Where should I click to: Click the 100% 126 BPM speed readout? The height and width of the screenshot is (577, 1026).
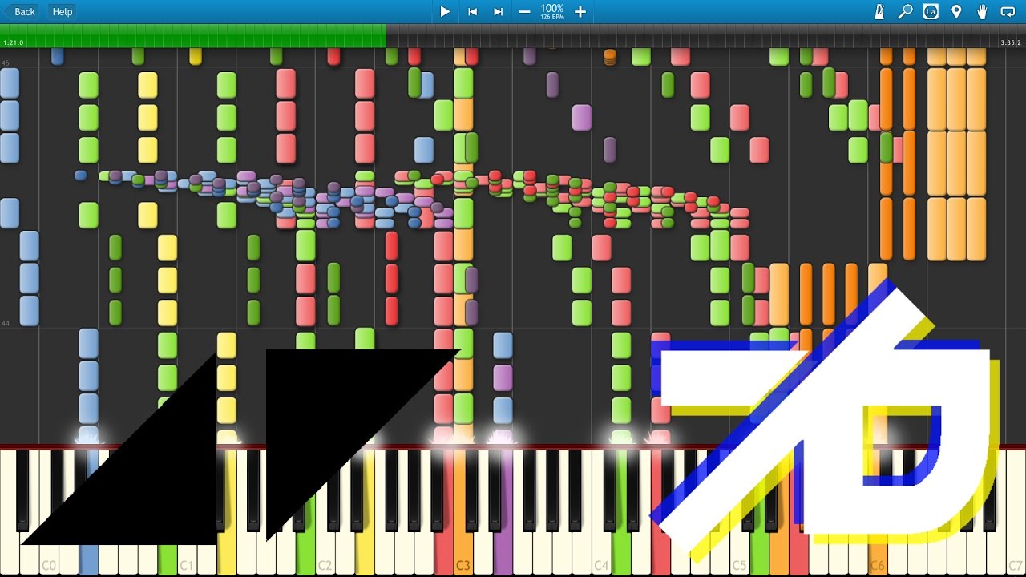552,11
